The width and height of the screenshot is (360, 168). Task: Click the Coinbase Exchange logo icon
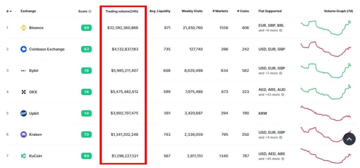click(x=24, y=49)
